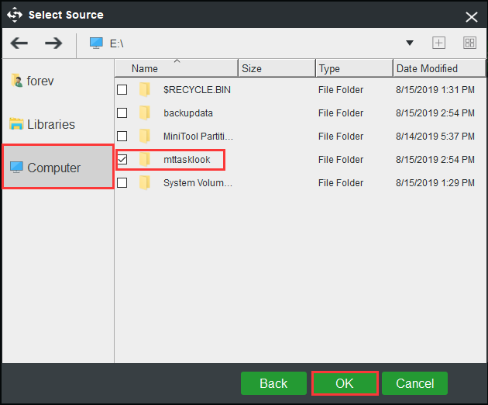Check the System Volum... checkbox
Screen dimensions: 488x405
click(x=122, y=182)
